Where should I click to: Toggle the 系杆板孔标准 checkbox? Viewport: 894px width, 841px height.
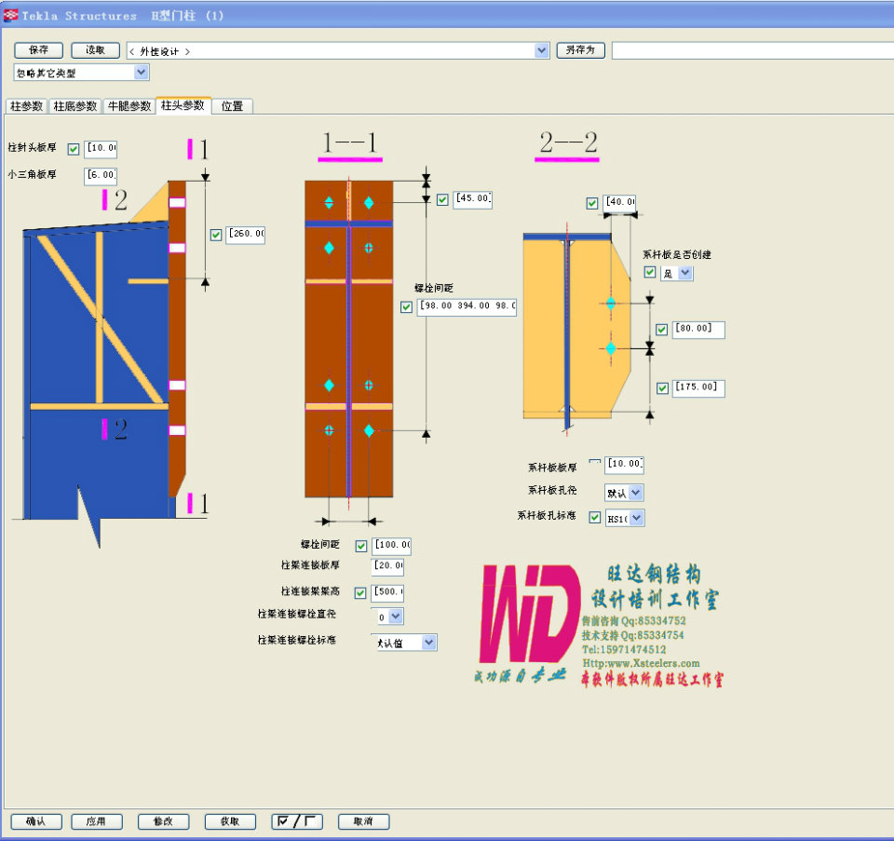[x=595, y=517]
